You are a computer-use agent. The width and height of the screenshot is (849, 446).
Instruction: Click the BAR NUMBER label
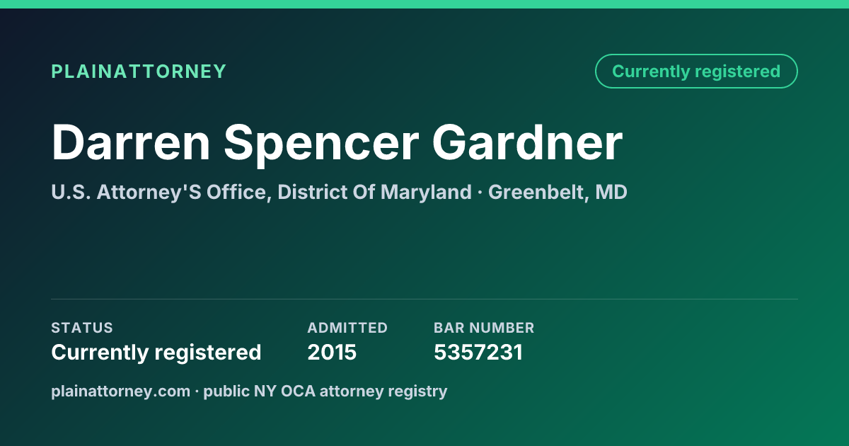[x=484, y=328]
